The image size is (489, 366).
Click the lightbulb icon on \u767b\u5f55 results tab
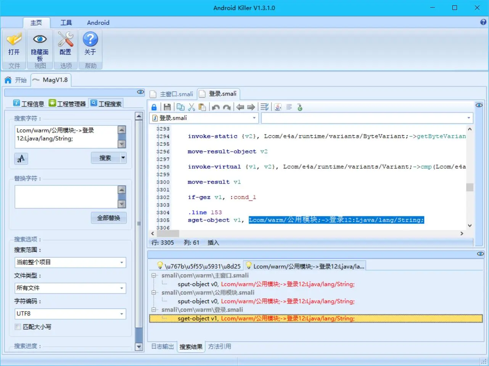(160, 266)
